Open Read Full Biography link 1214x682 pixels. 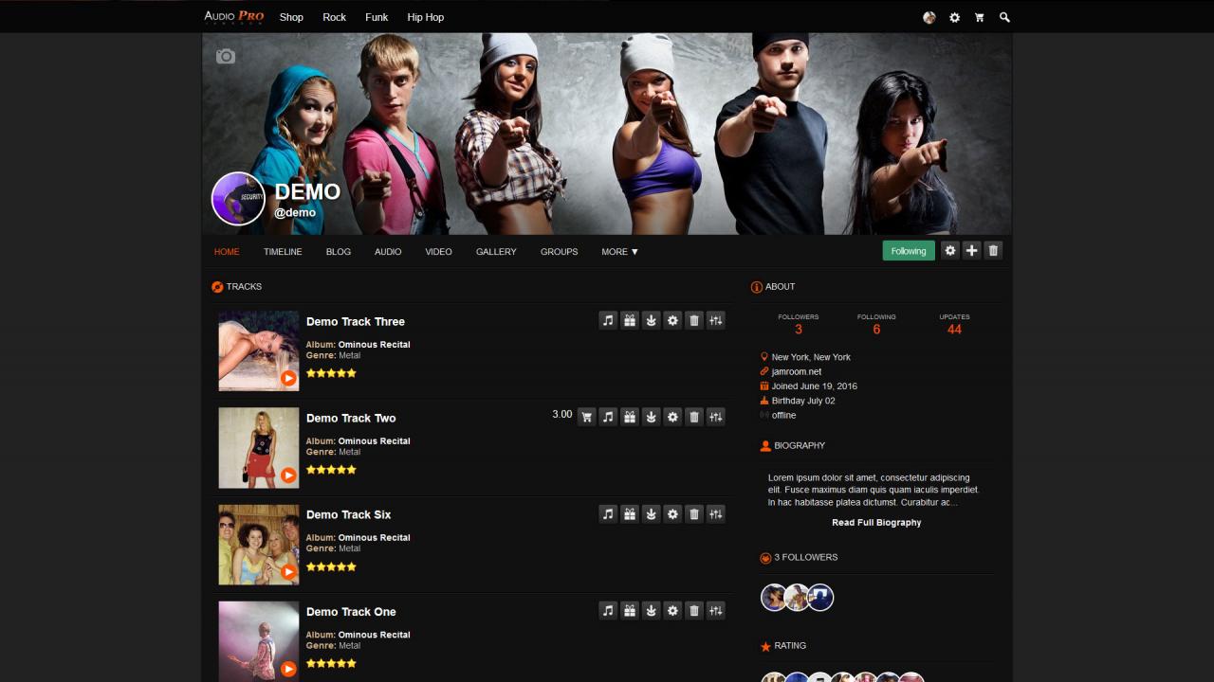(x=876, y=523)
